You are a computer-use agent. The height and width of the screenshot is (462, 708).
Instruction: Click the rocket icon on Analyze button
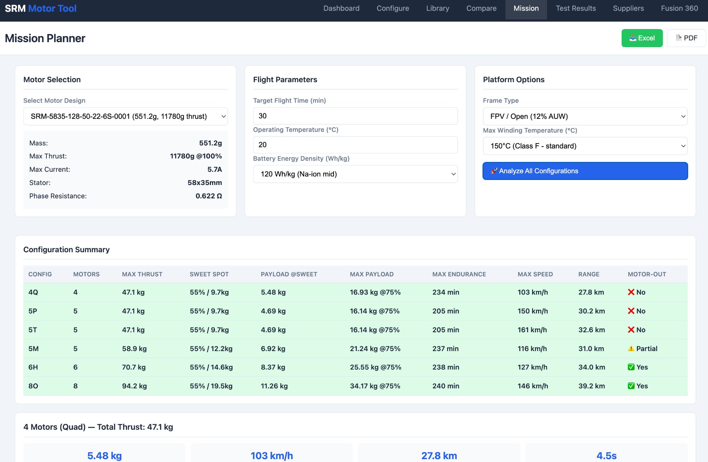(494, 171)
